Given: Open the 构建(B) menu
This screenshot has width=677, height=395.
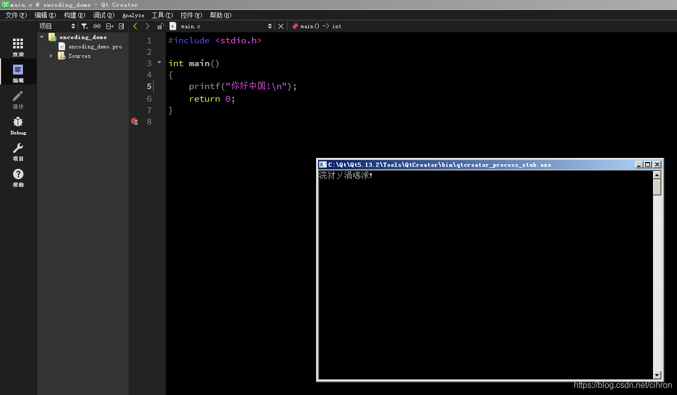Looking at the screenshot, I should coord(75,15).
